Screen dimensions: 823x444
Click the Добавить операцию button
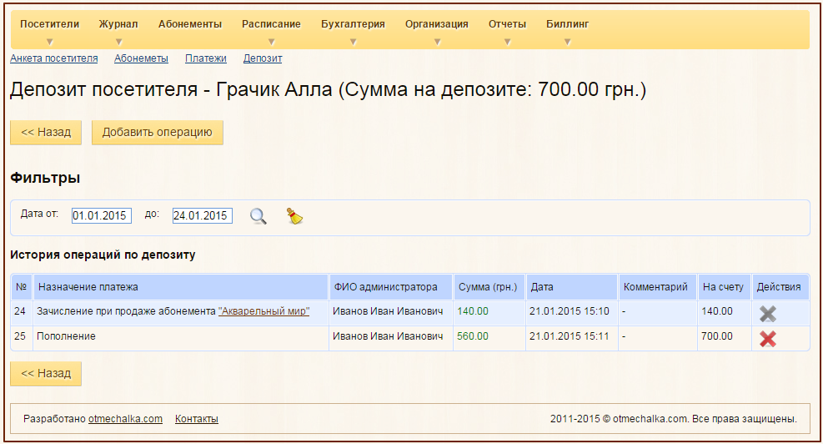[157, 132]
